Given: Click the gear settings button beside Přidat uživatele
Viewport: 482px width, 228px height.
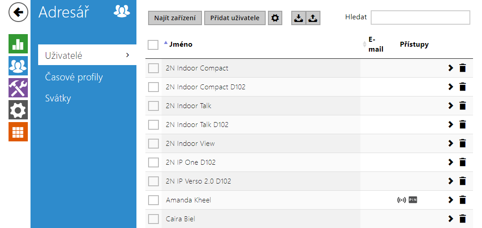Looking at the screenshot, I should tap(275, 18).
